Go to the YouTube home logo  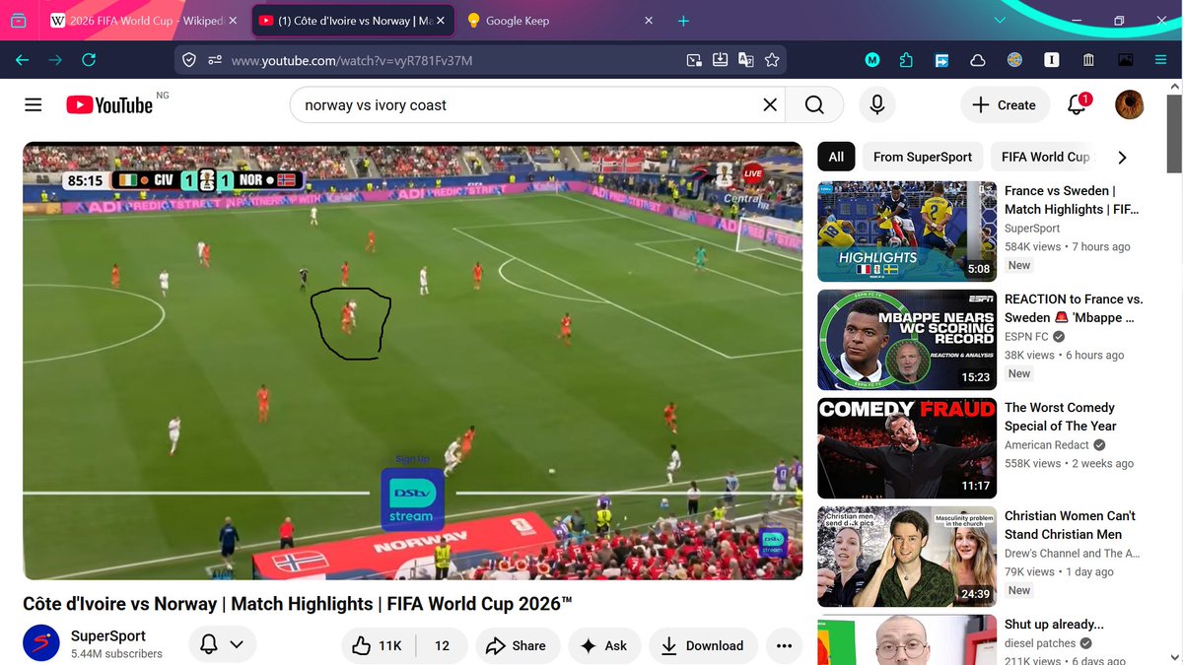pos(109,104)
